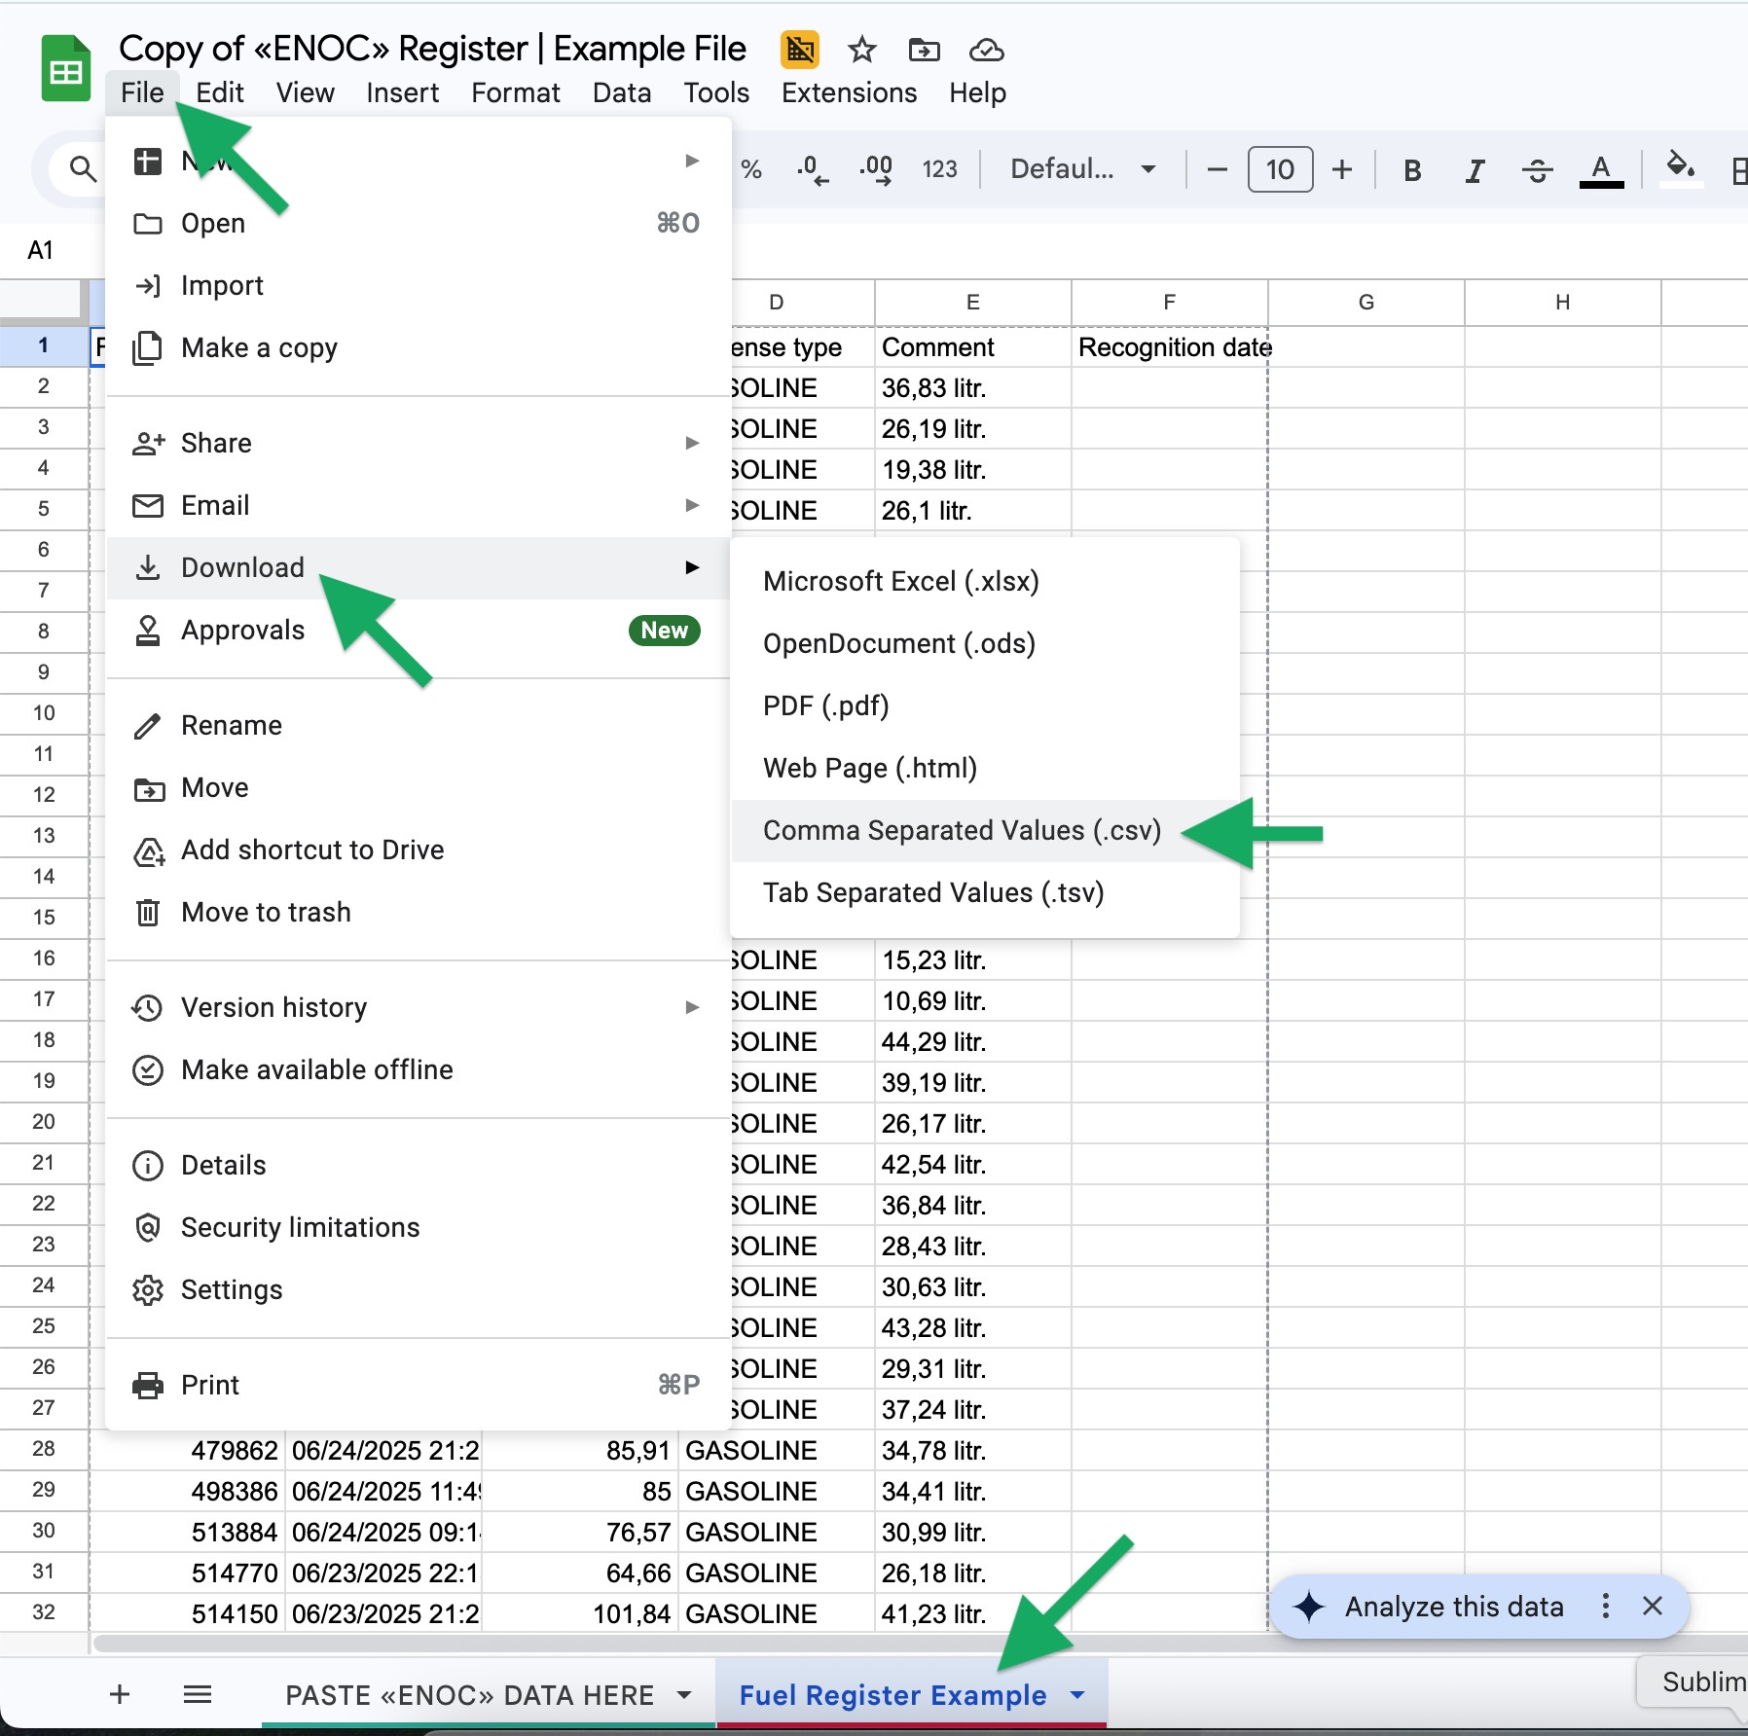This screenshot has width=1748, height=1736.
Task: Toggle italic formatting
Action: 1475,170
